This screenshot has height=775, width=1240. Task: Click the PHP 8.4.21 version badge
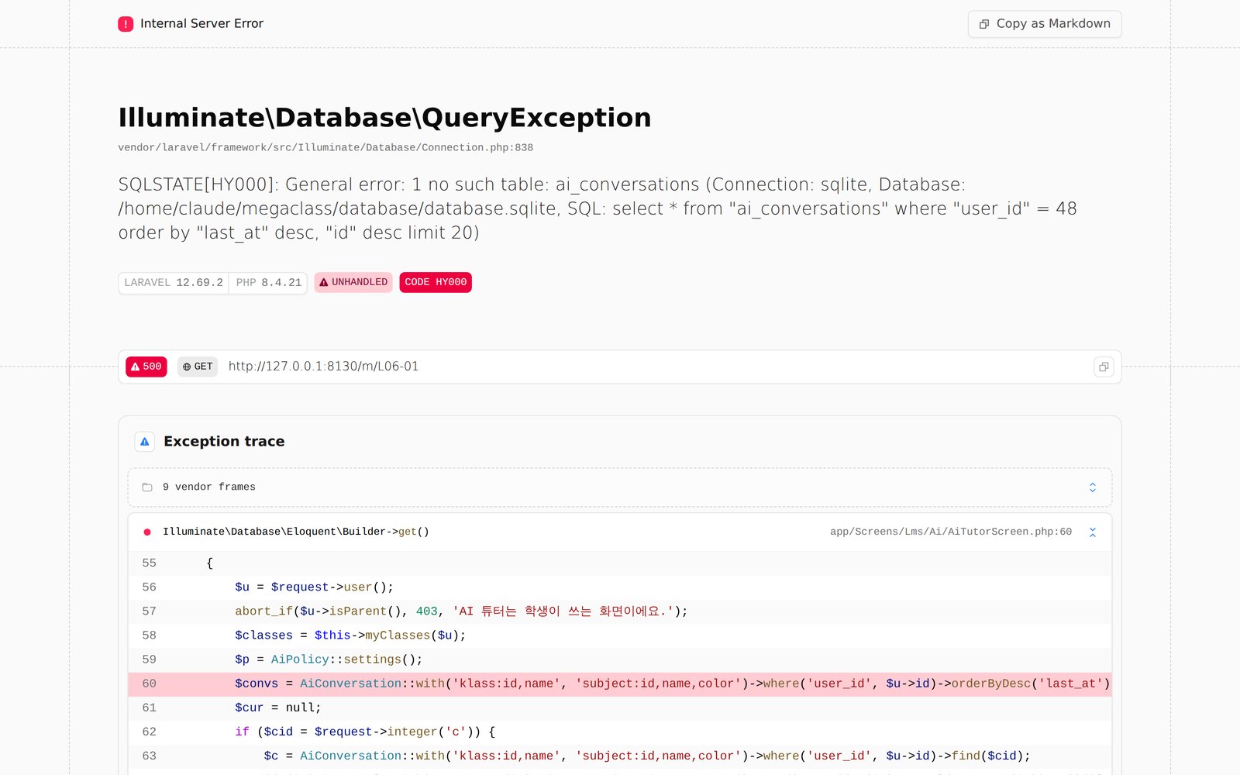[x=268, y=282]
